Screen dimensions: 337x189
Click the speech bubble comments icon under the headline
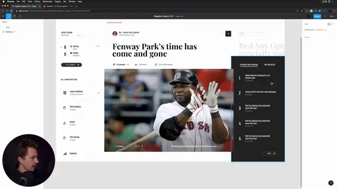[114, 65]
